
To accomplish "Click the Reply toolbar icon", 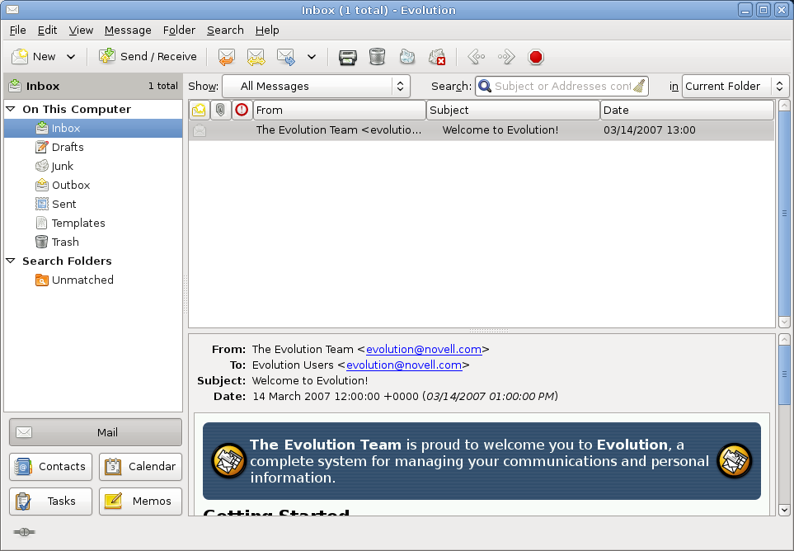I will click(227, 57).
